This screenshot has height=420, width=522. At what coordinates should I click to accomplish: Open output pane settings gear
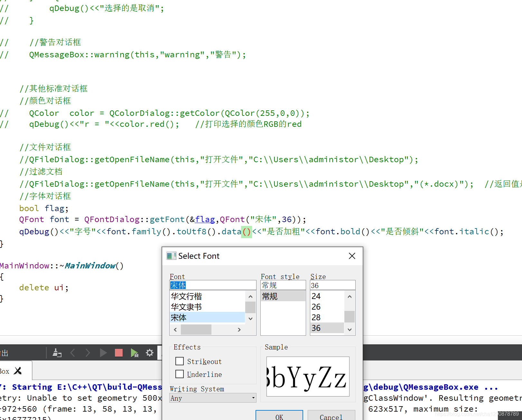(150, 353)
